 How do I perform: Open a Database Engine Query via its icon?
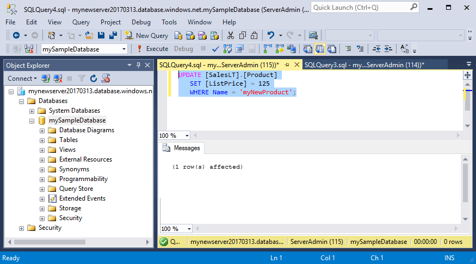point(178,36)
